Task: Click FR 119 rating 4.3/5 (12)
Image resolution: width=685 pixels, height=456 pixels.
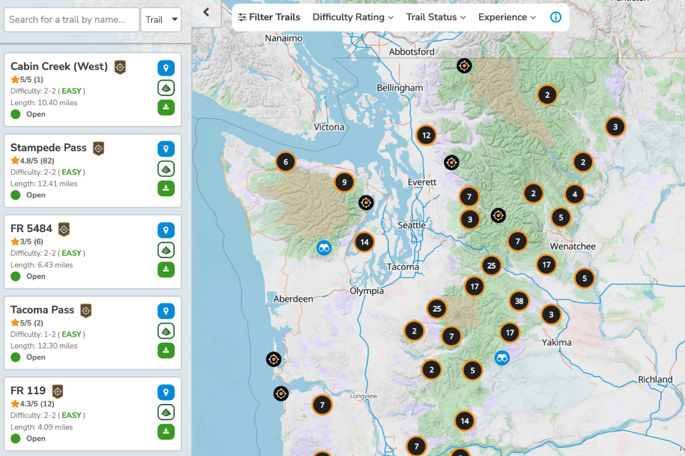Action: pyautogui.click(x=32, y=404)
